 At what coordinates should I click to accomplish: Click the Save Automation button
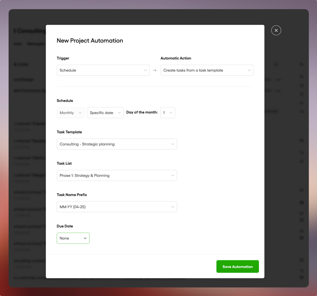pos(237,267)
